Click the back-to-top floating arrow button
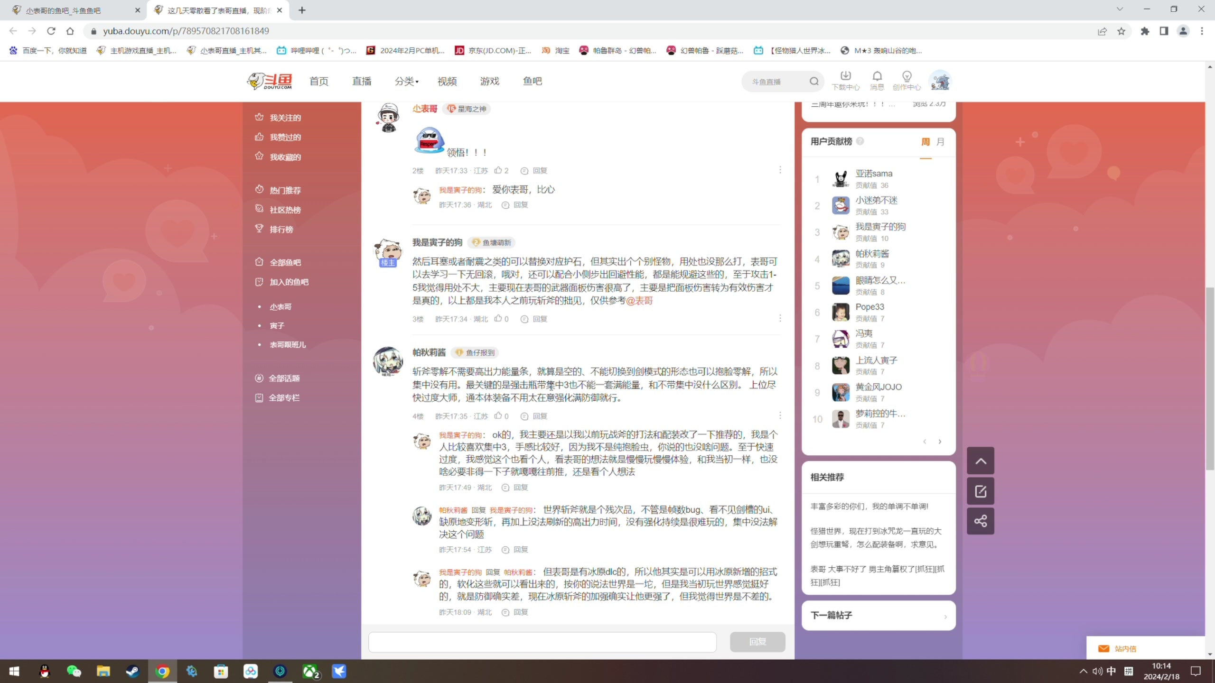Screen dimensions: 1215x683 pyautogui.click(x=980, y=460)
